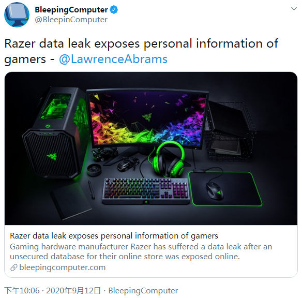Click the link card description text
Image resolution: width=302 pixels, height=298 pixels.
coord(141,251)
